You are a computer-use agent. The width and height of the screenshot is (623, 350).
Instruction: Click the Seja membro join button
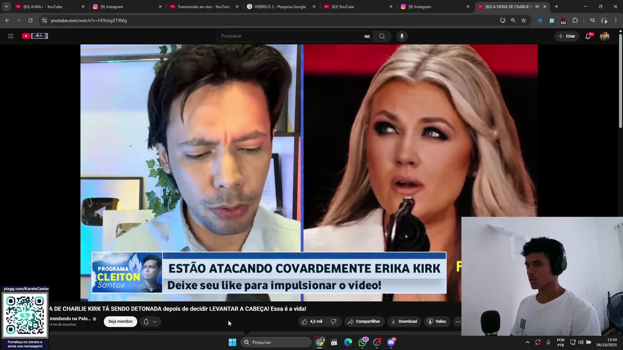(x=120, y=321)
